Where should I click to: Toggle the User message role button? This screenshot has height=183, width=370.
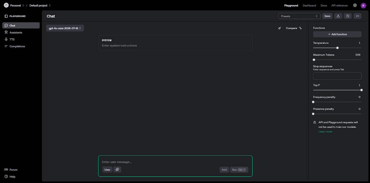pos(107,169)
